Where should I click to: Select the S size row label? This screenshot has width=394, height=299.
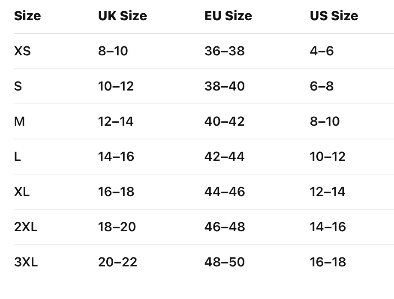coord(18,86)
